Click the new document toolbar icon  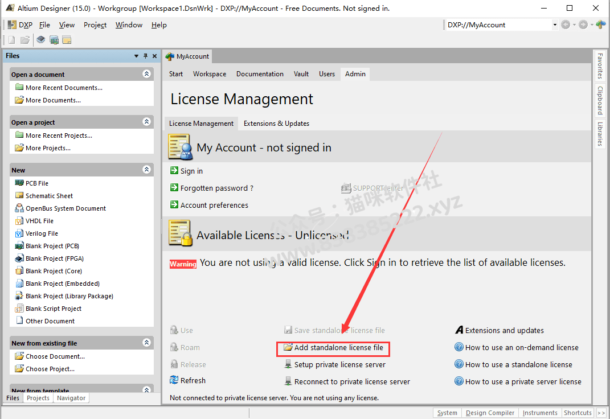[x=11, y=40]
